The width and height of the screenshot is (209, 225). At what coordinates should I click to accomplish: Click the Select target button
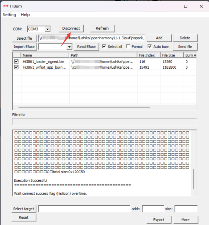[24, 209]
